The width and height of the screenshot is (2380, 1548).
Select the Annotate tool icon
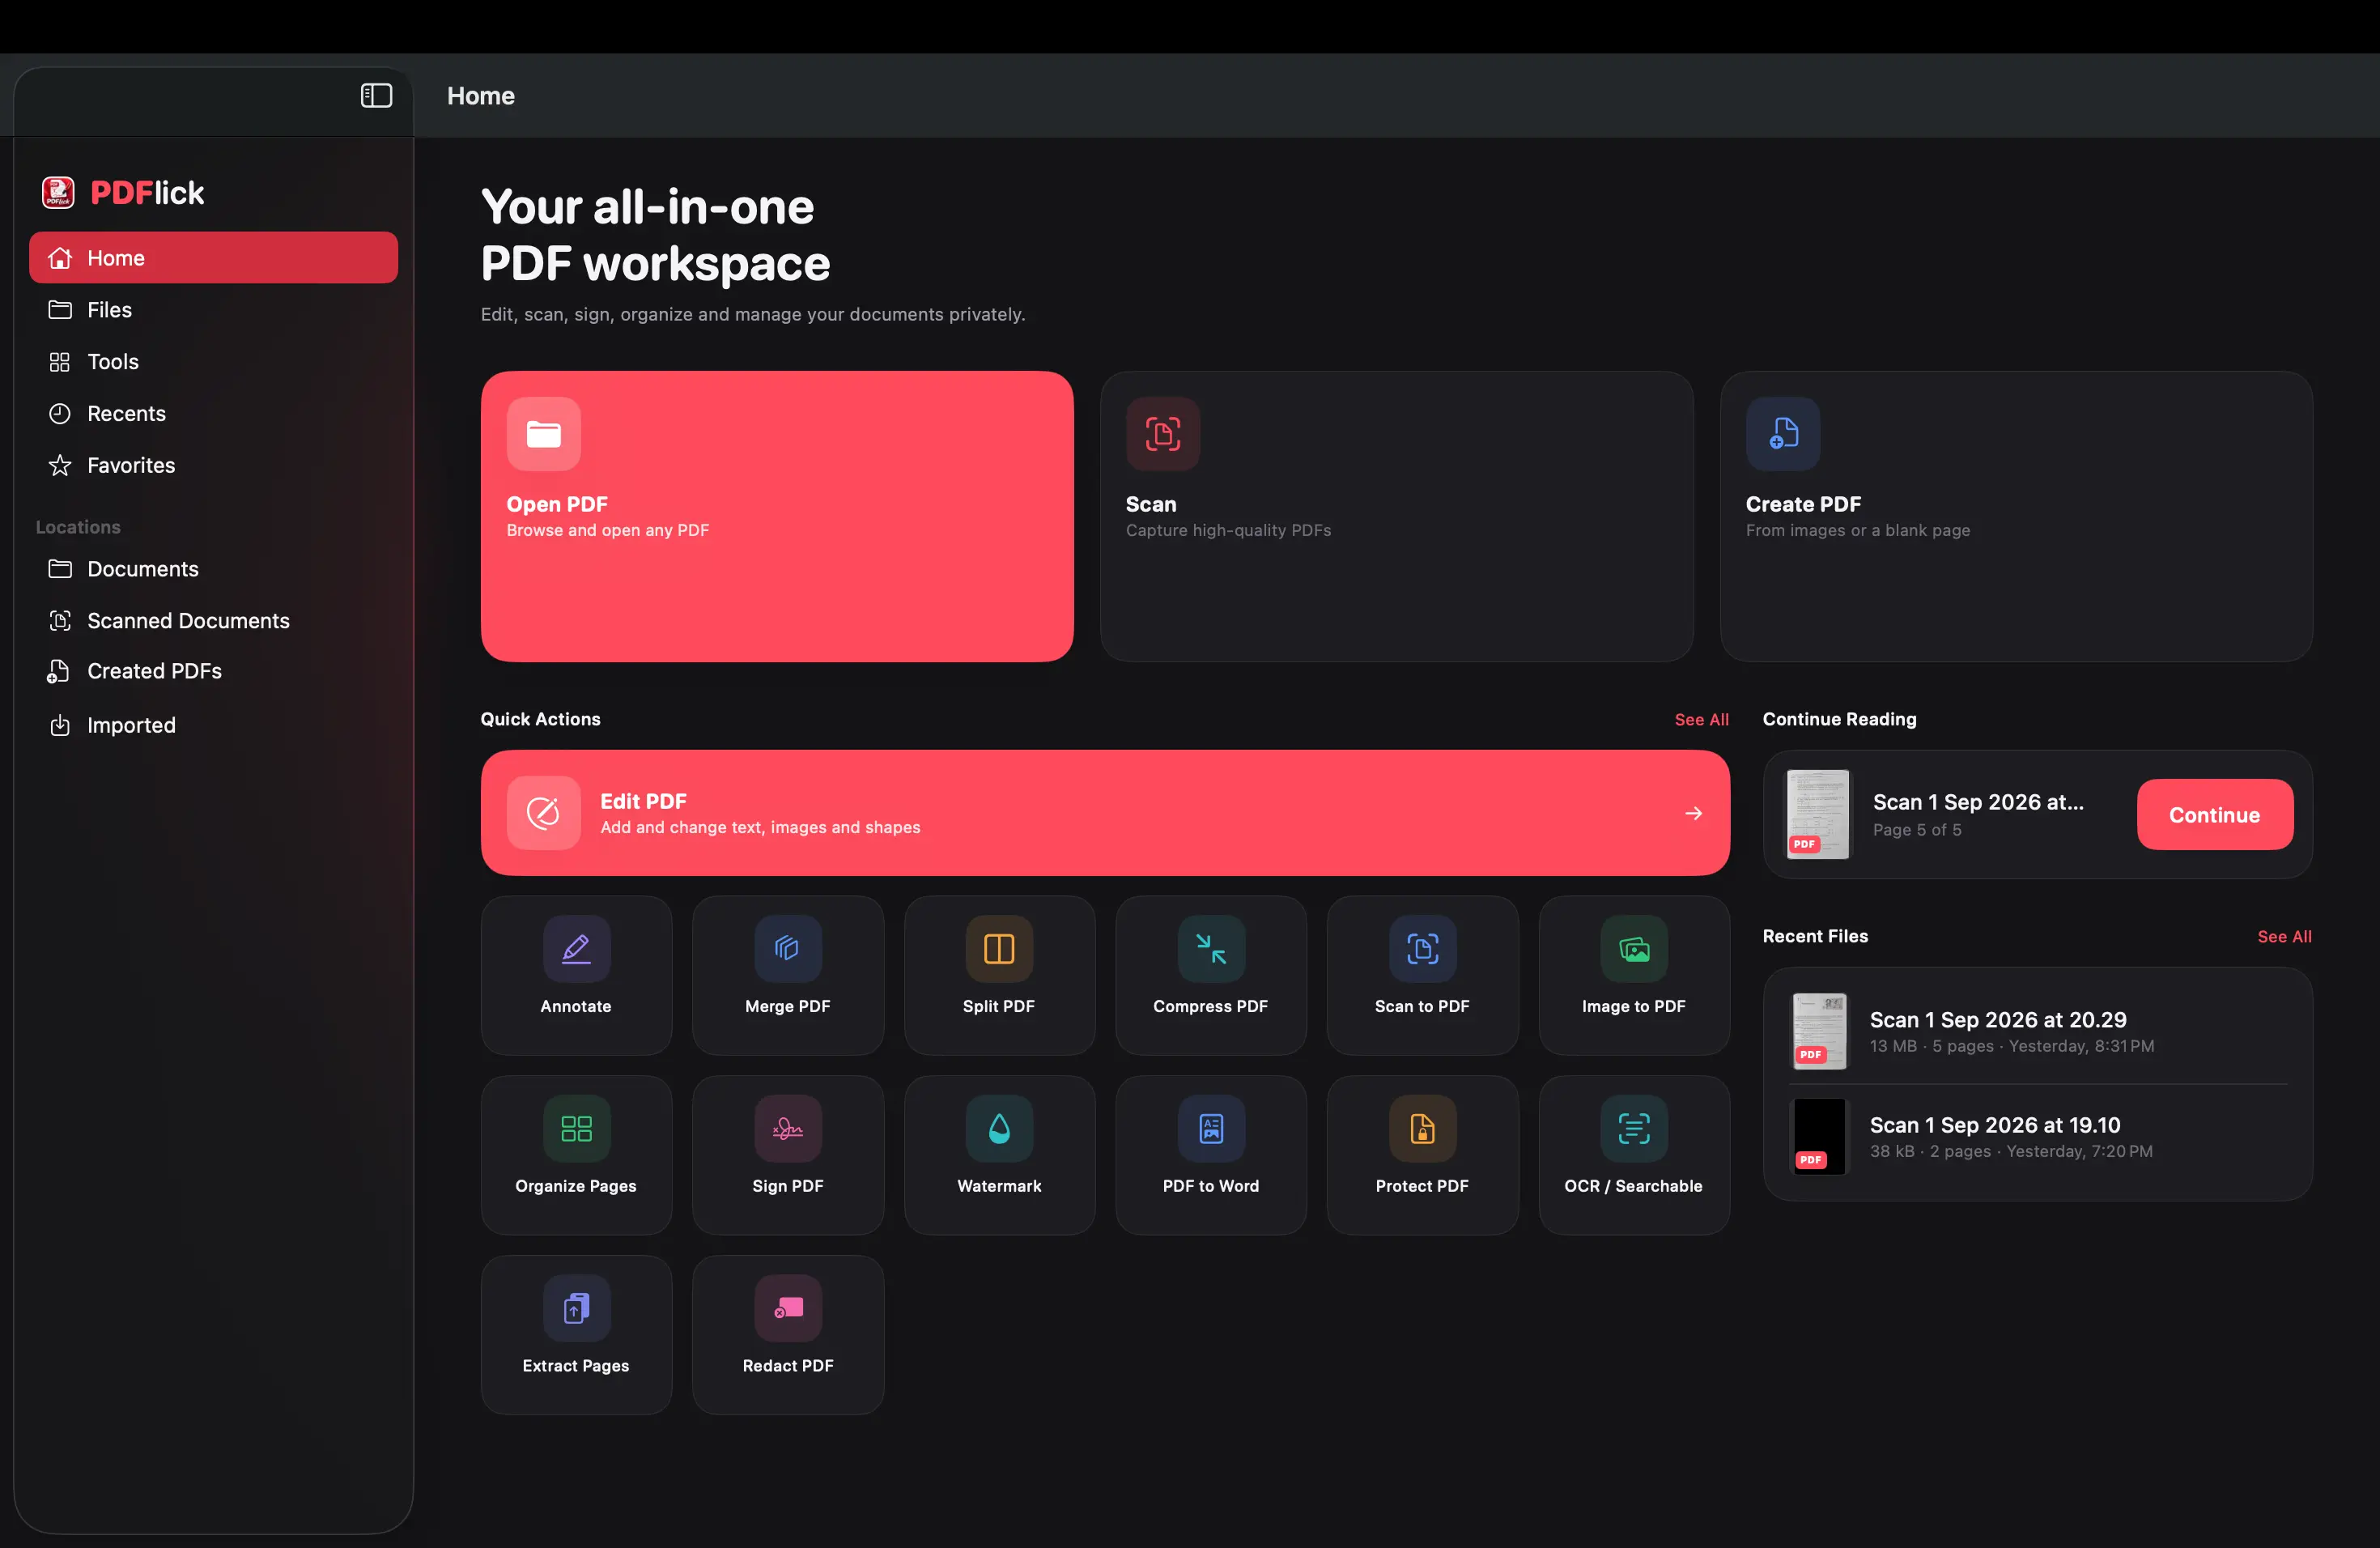(576, 948)
